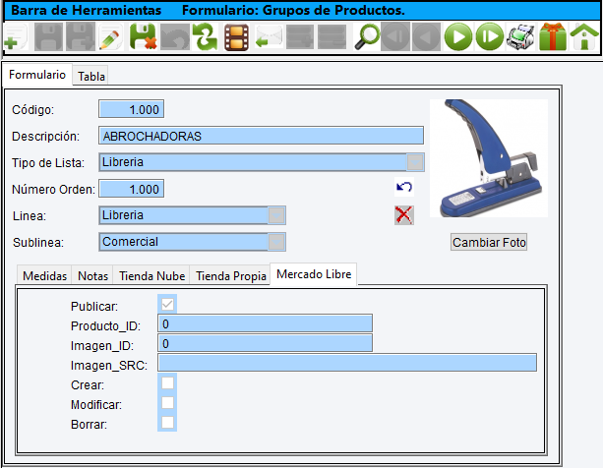The height and width of the screenshot is (468, 603).
Task: Click the printer icon
Action: click(520, 37)
